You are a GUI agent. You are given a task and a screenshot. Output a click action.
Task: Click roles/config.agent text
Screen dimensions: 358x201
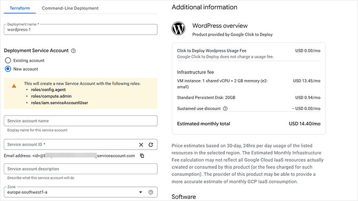click(48, 90)
